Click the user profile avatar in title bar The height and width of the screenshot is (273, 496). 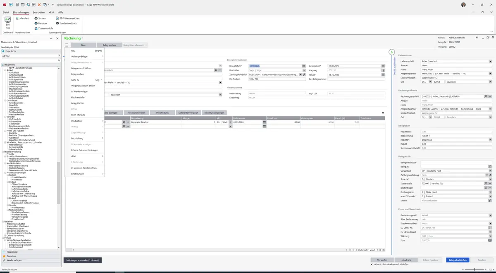pyautogui.click(x=463, y=4)
